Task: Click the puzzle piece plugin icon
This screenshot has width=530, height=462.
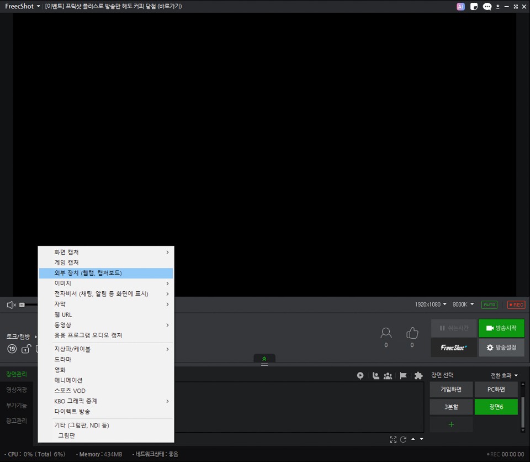Action: click(418, 376)
